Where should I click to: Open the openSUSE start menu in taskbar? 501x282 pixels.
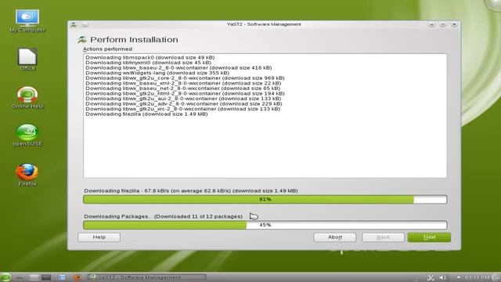pyautogui.click(x=5, y=277)
